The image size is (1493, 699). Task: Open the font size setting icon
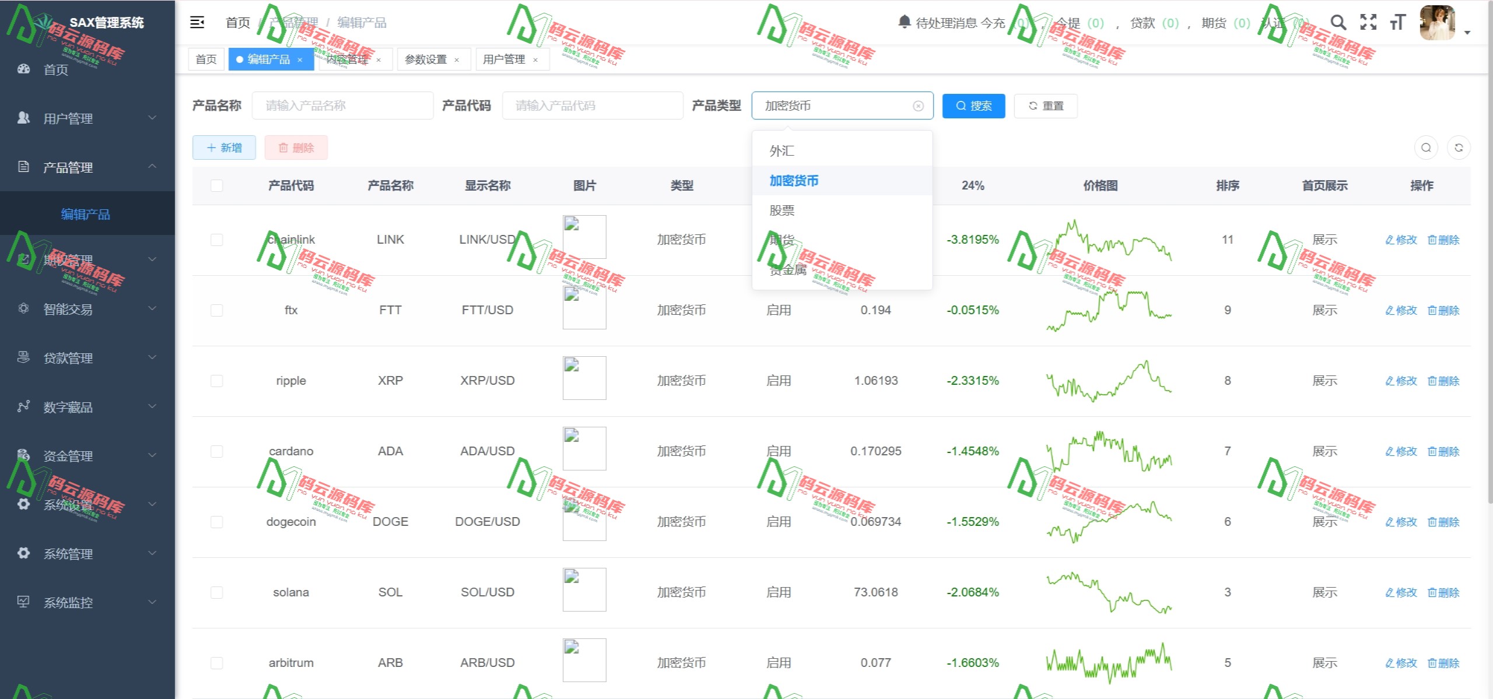1397,23
